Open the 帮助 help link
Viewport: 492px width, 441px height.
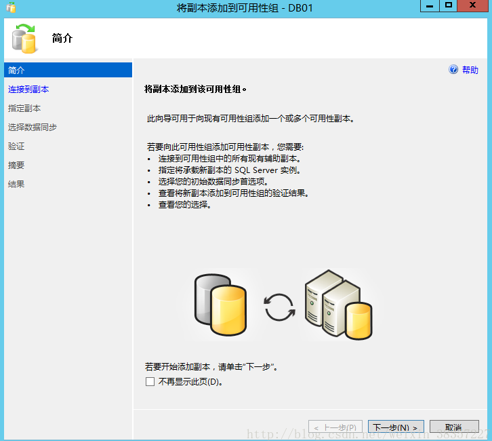pyautogui.click(x=470, y=70)
